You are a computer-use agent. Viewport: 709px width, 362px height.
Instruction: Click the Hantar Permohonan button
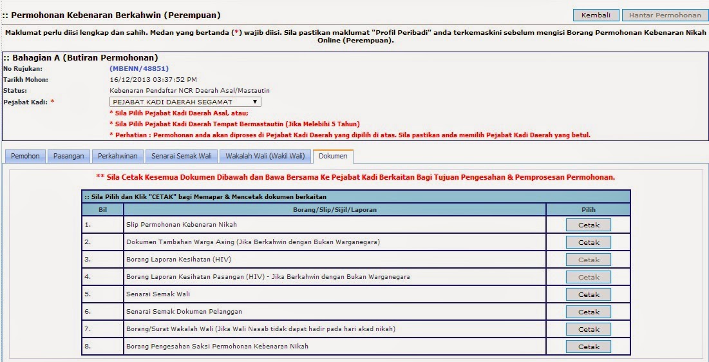pyautogui.click(x=665, y=15)
